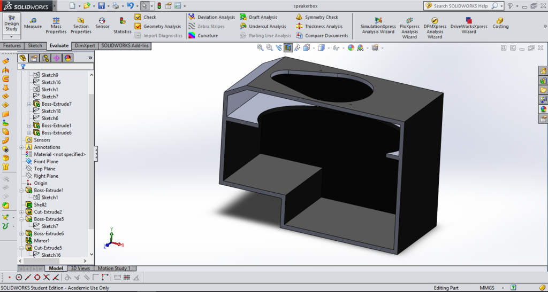Expand Boss-Extrude7 in feature tree

(x=29, y=104)
